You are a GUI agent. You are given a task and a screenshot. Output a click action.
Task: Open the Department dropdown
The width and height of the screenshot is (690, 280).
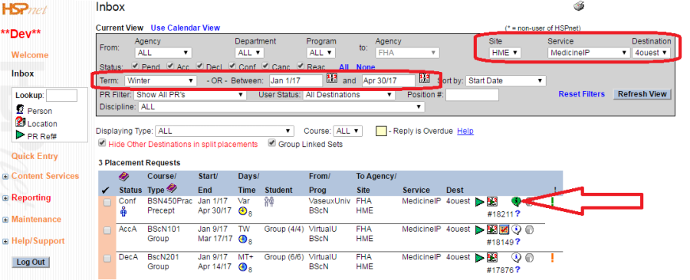[x=249, y=53]
